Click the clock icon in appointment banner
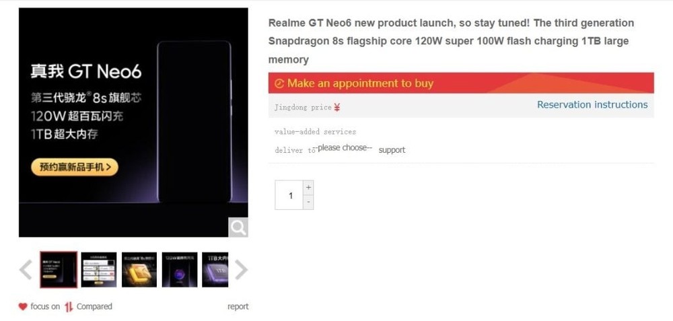Image resolution: width=673 pixels, height=321 pixels. pyautogui.click(x=279, y=83)
